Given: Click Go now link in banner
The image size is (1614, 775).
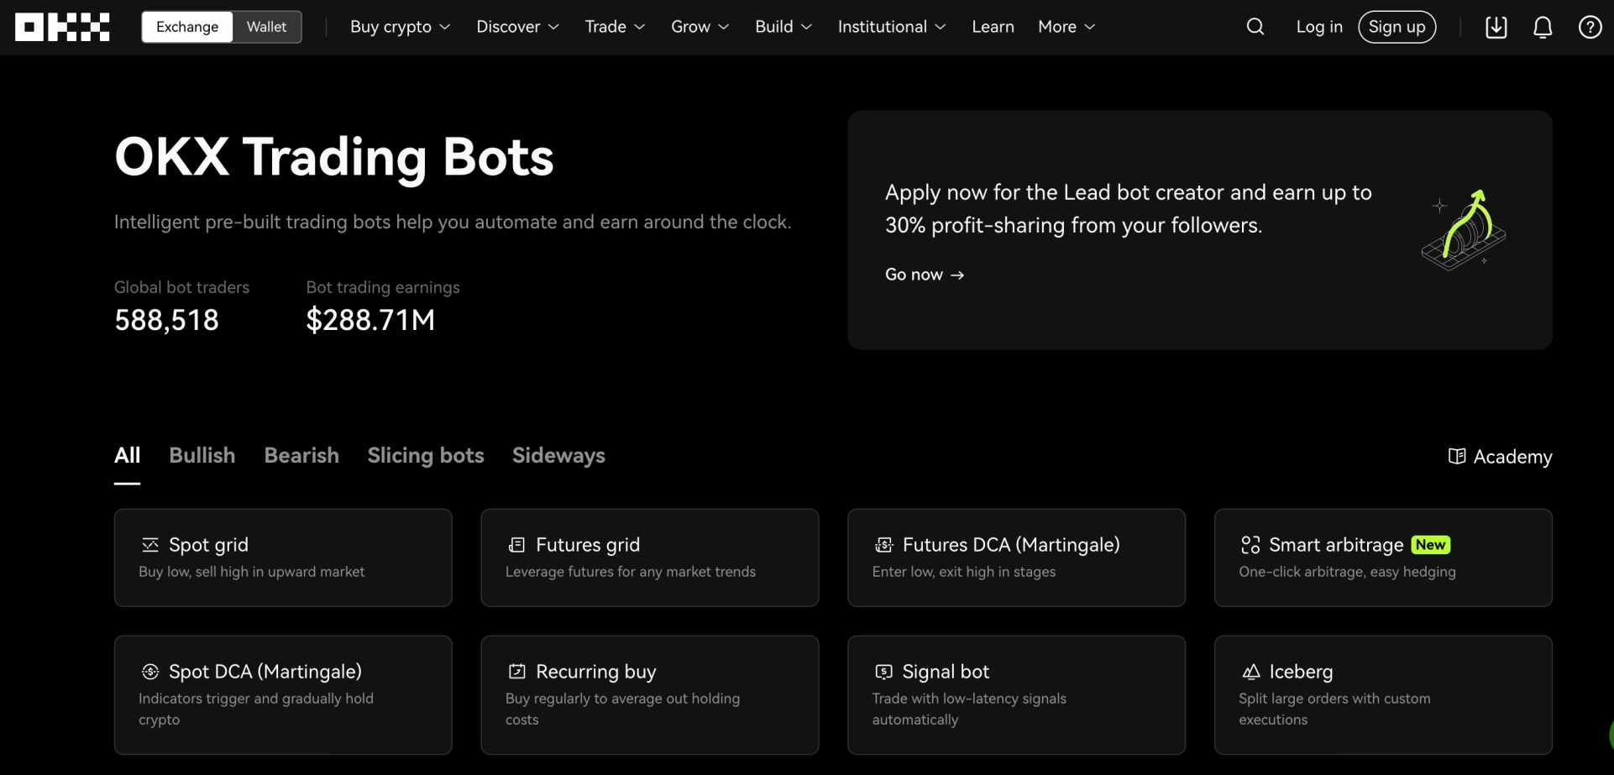Looking at the screenshot, I should pos(925,275).
